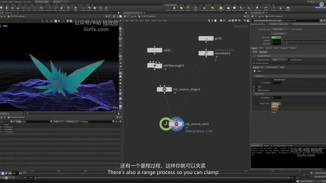Click the Post-Multiply value field

(x=276, y=98)
